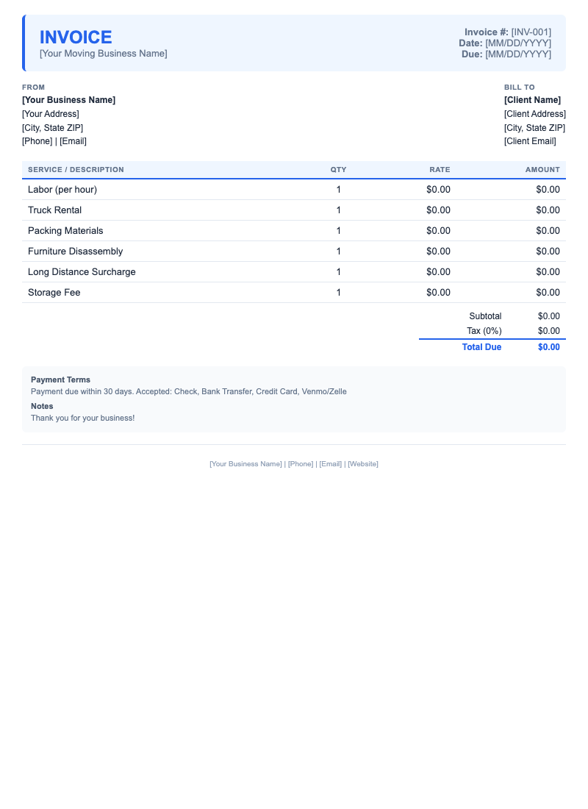Select the Date: [MM/DD/YYYY] line

coord(505,43)
